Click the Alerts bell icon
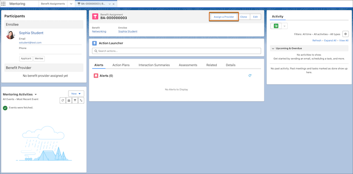This screenshot has width=353, height=174. click(96, 76)
